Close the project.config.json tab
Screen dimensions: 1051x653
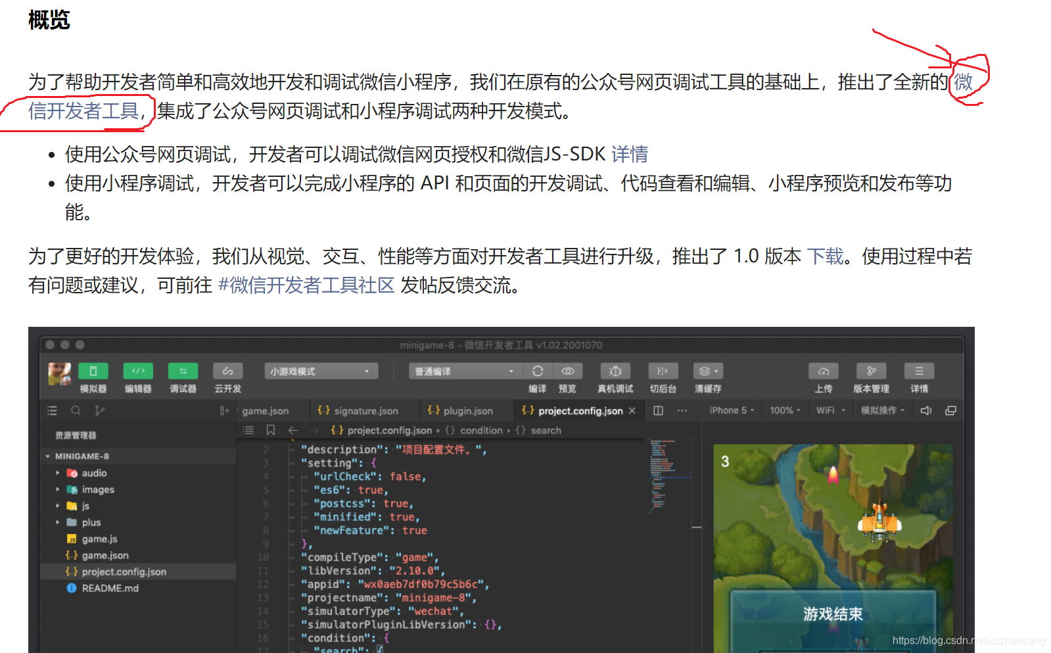click(632, 411)
